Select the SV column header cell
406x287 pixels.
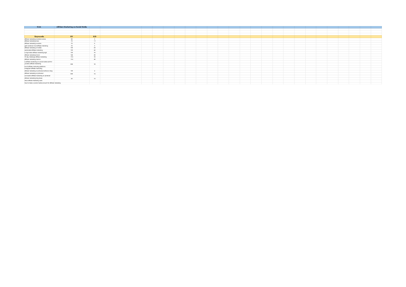tap(72, 37)
